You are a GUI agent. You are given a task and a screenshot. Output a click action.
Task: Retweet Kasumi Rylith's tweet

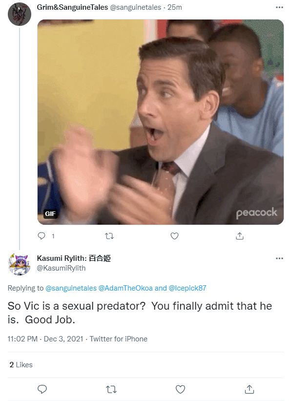[111, 389]
